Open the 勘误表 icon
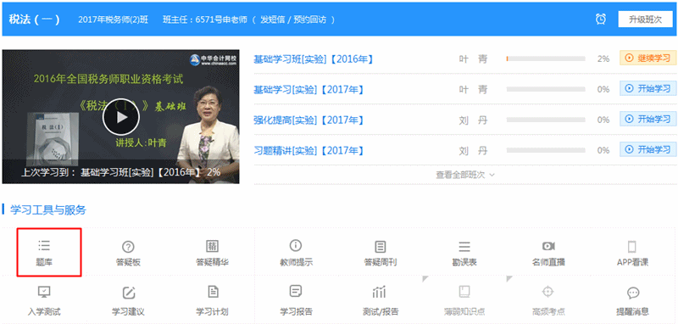 pyautogui.click(x=464, y=247)
